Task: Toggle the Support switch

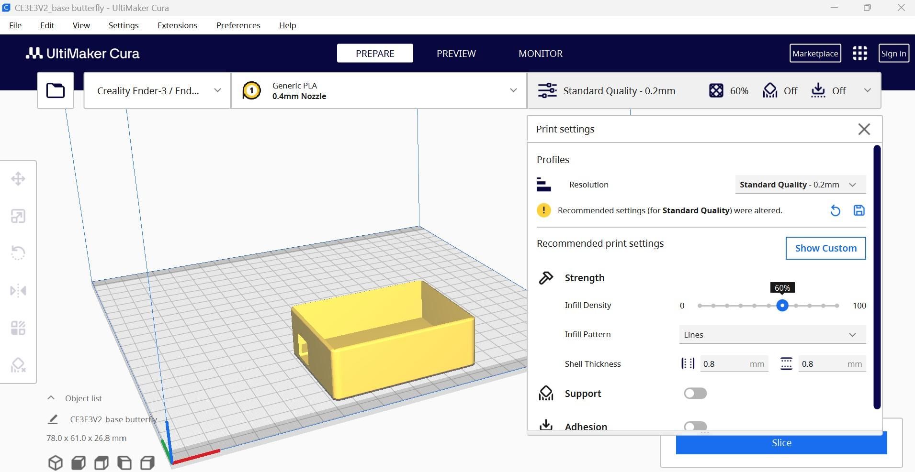Action: click(695, 394)
